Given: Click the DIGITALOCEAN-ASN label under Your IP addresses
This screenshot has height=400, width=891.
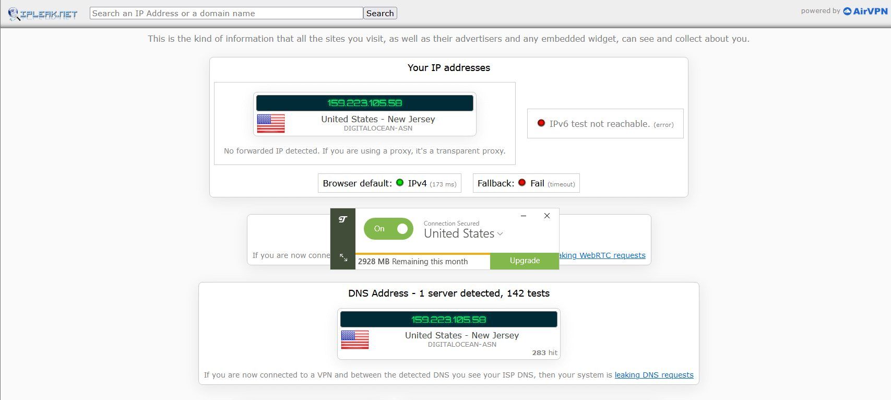Looking at the screenshot, I should coord(378,128).
